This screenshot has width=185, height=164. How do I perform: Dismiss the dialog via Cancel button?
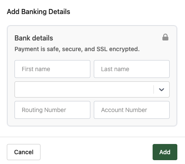pyautogui.click(x=23, y=152)
